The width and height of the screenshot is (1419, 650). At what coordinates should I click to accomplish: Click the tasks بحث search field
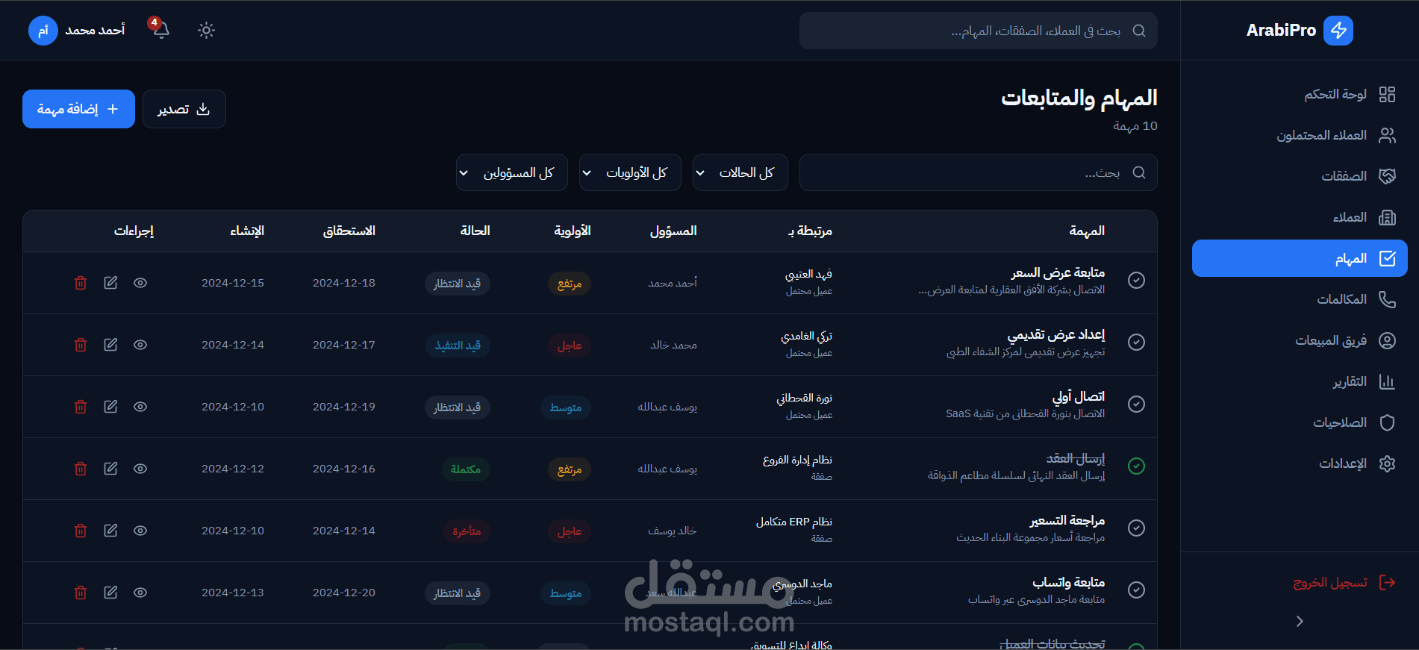[978, 172]
